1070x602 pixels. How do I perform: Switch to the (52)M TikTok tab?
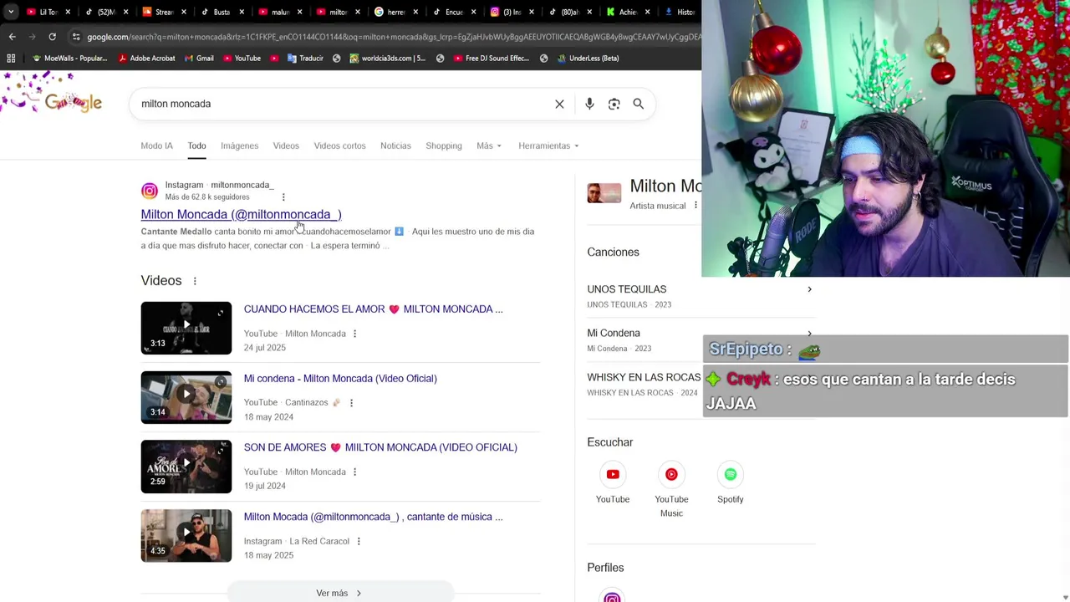(x=99, y=12)
